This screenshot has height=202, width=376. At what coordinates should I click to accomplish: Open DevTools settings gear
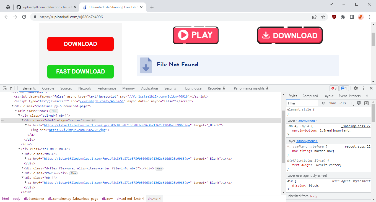tap(356, 88)
